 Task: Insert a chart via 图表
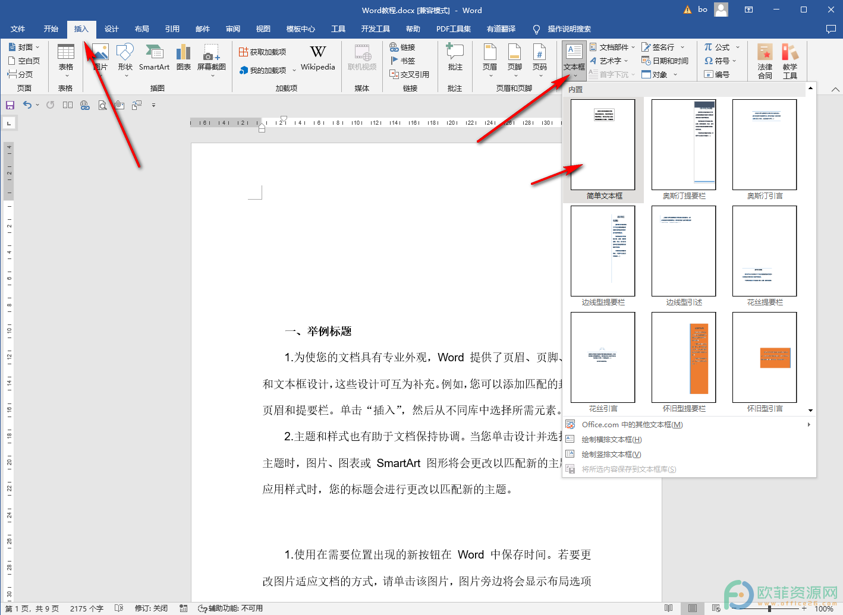184,58
